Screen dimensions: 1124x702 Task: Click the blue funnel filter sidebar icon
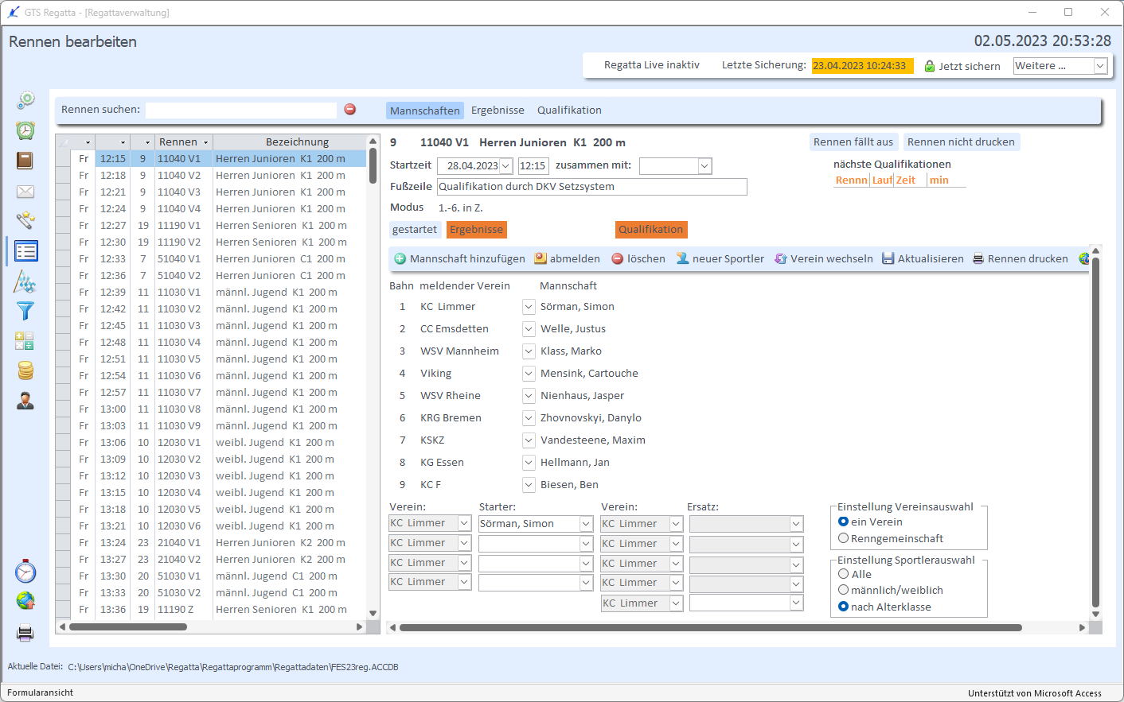coord(25,311)
